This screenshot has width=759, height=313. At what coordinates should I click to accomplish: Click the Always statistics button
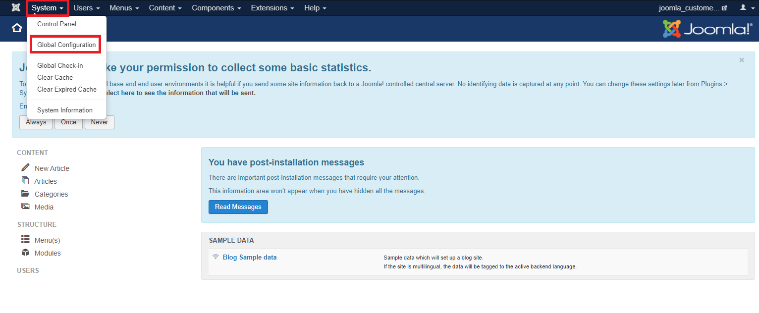coord(36,122)
